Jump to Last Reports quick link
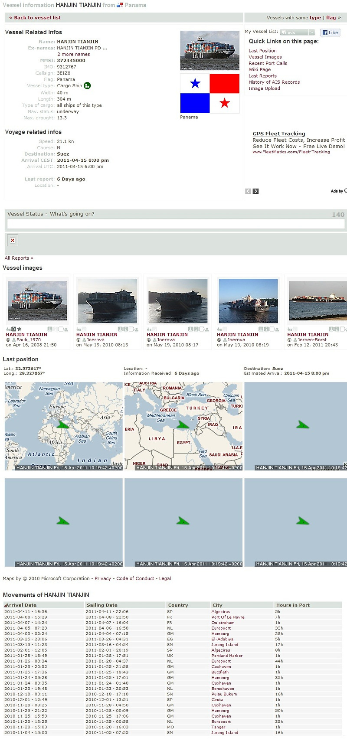The height and width of the screenshot is (741, 347). pos(262,76)
